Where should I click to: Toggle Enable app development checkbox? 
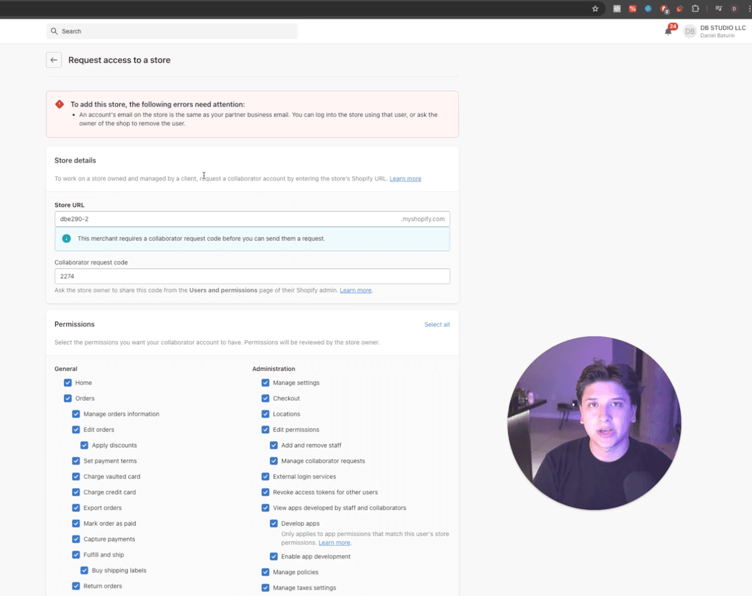point(274,557)
